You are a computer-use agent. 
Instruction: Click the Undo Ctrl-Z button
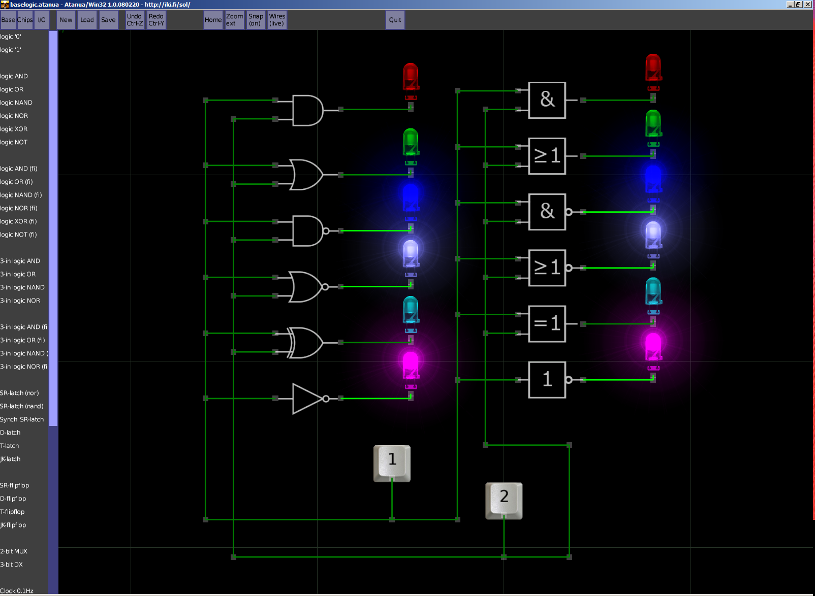(x=135, y=20)
